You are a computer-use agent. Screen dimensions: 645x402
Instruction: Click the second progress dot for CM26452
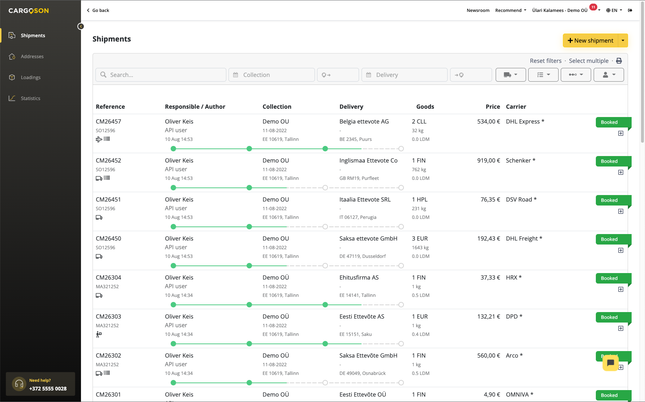tap(249, 187)
